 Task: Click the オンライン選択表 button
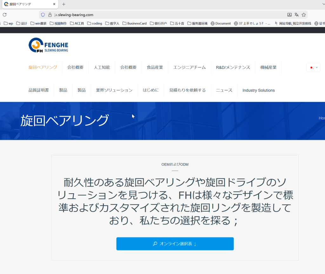175,244
